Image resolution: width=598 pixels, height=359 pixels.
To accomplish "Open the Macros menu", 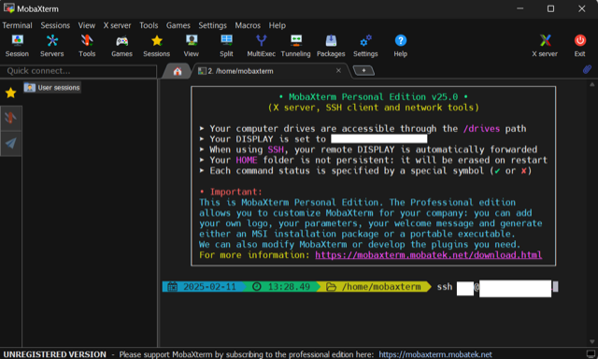I will pyautogui.click(x=248, y=25).
